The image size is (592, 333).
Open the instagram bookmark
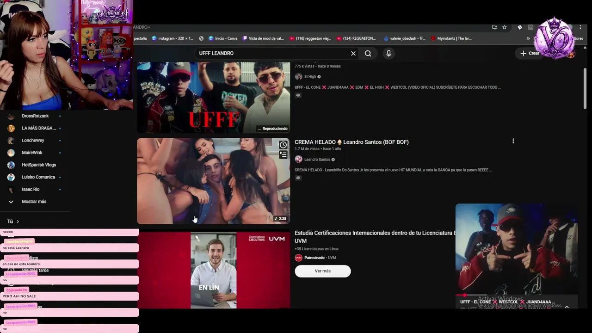(173, 38)
